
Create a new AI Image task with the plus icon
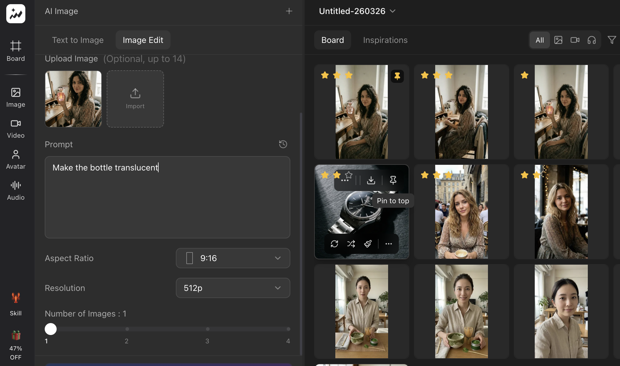289,11
